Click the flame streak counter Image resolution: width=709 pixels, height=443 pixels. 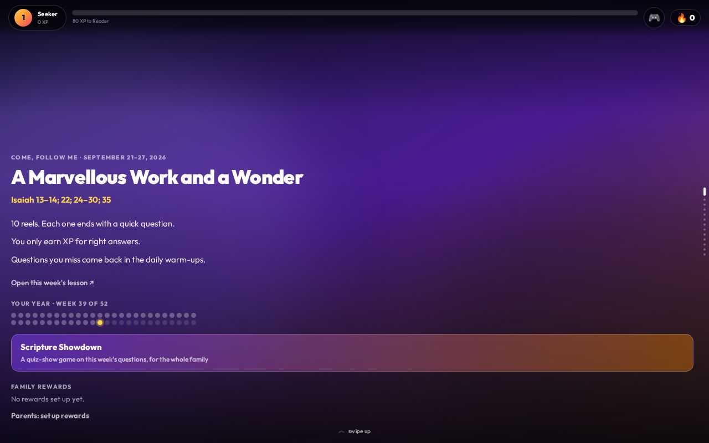pyautogui.click(x=685, y=18)
